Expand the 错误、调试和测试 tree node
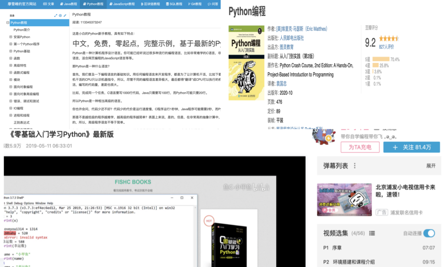The width and height of the screenshot is (443, 267). coord(11,101)
